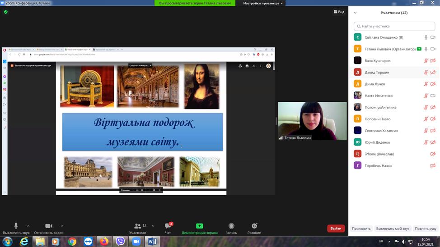The height and width of the screenshot is (247, 440).
Task: Click the first browser tab in shared screen
Action: pos(21,50)
